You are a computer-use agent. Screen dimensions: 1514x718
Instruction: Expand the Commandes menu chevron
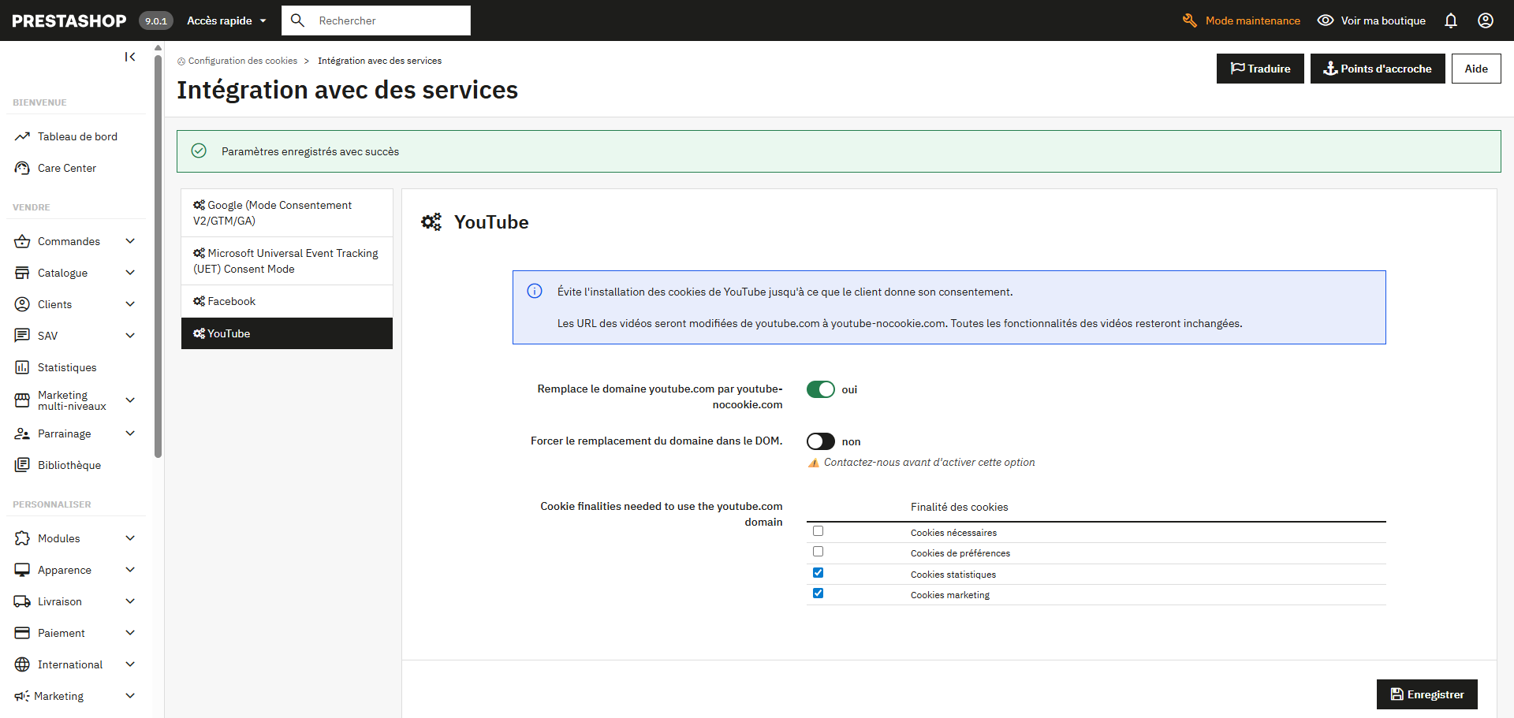(130, 241)
